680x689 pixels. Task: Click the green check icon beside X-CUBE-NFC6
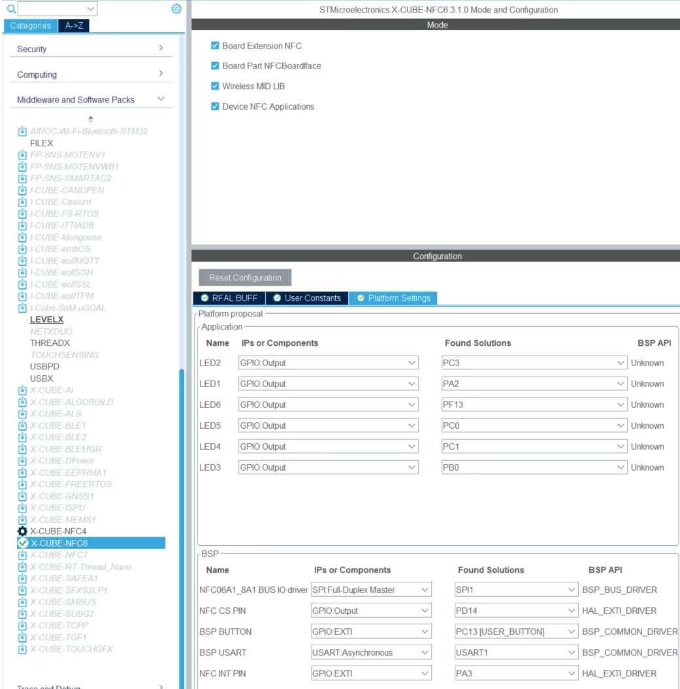23,543
